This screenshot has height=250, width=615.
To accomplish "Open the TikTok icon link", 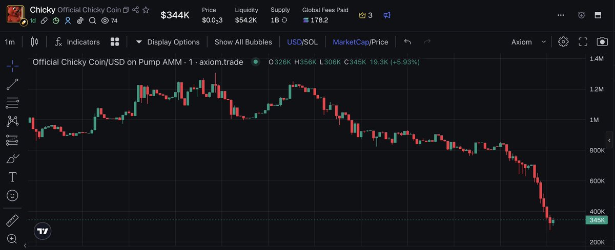I will click(x=80, y=21).
